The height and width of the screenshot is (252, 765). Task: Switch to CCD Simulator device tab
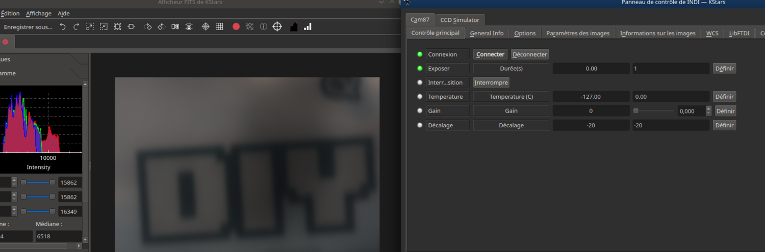point(460,20)
